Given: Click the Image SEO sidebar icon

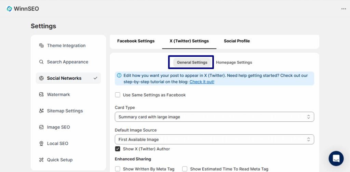Looking at the screenshot, I should (x=41, y=127).
